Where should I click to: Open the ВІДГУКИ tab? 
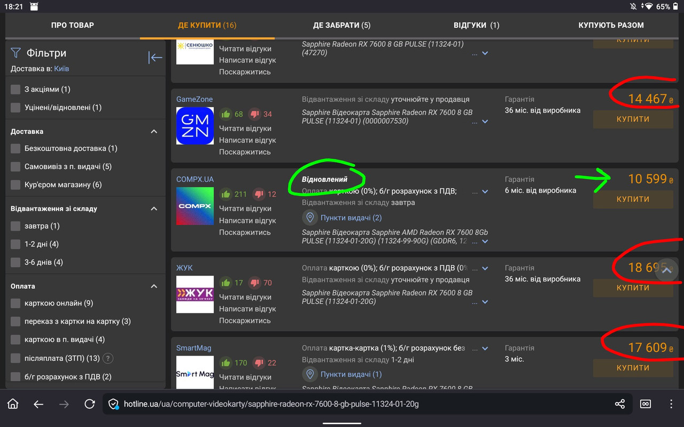pyautogui.click(x=477, y=25)
